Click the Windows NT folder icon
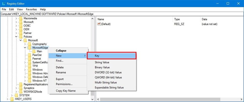 (29, 81)
